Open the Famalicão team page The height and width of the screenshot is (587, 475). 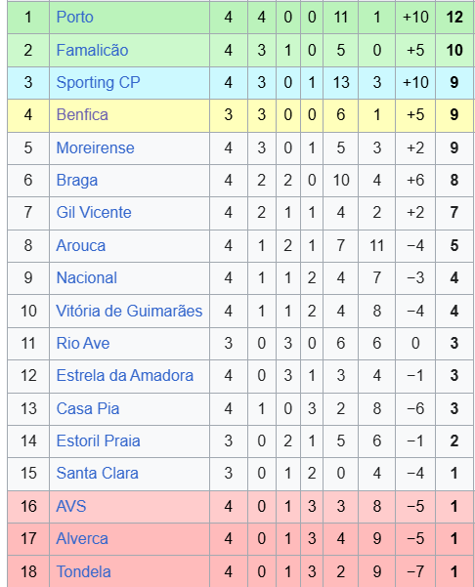pos(92,50)
